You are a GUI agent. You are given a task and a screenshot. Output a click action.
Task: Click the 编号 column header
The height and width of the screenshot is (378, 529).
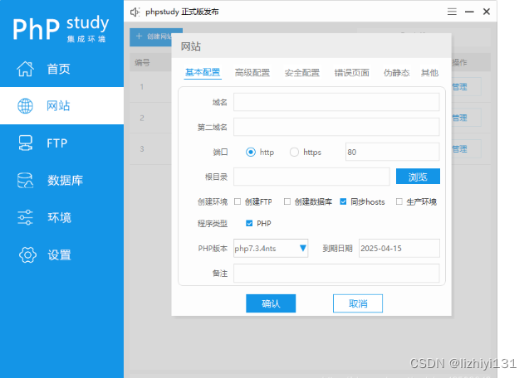coord(142,62)
